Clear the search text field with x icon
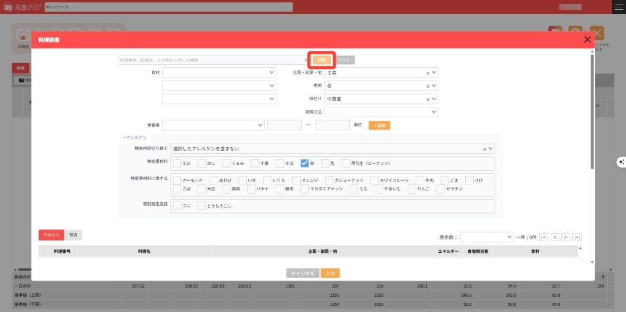Screen dimensions: 626x312 click(306, 60)
